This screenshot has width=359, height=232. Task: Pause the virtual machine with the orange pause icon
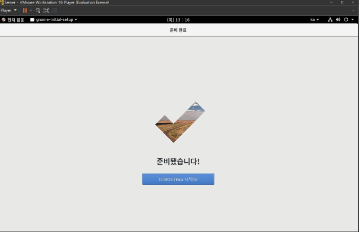pos(25,11)
